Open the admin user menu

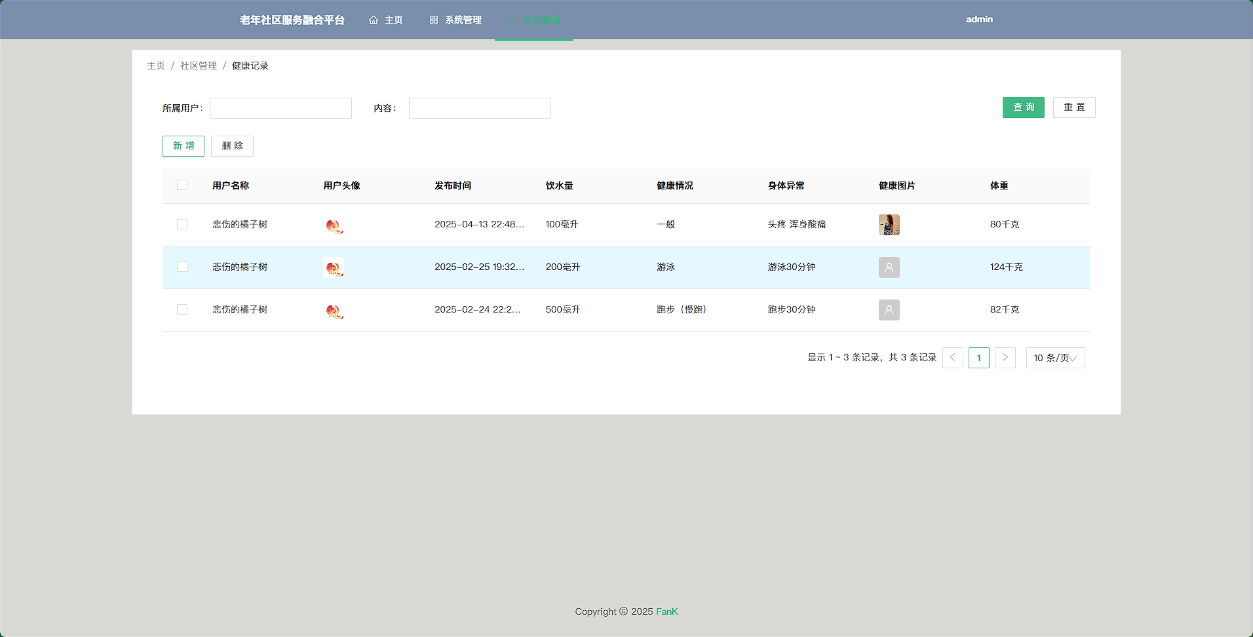click(979, 20)
